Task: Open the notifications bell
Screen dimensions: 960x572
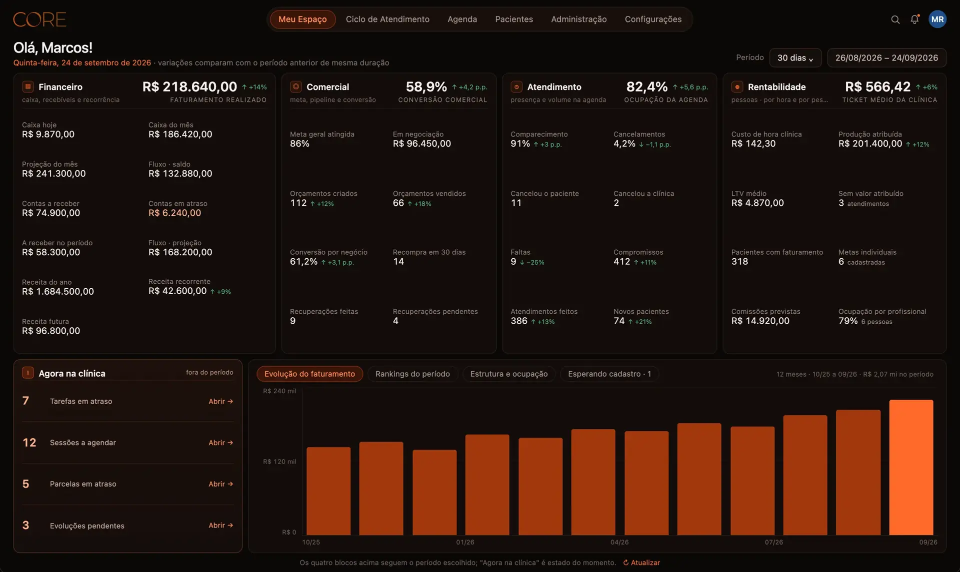Action: [x=914, y=19]
